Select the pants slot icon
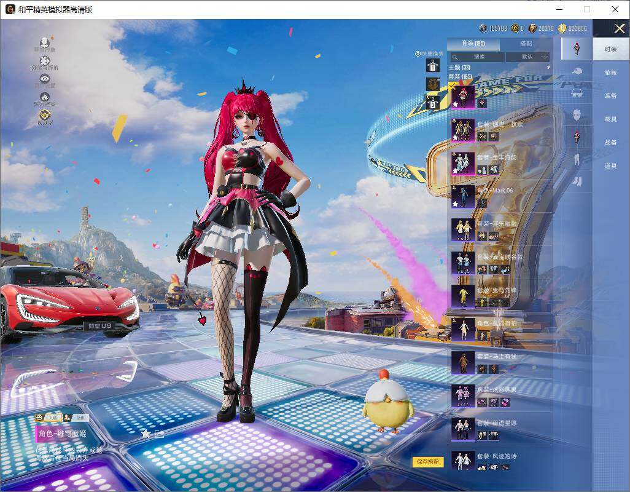This screenshot has width=630, height=492. pyautogui.click(x=577, y=159)
